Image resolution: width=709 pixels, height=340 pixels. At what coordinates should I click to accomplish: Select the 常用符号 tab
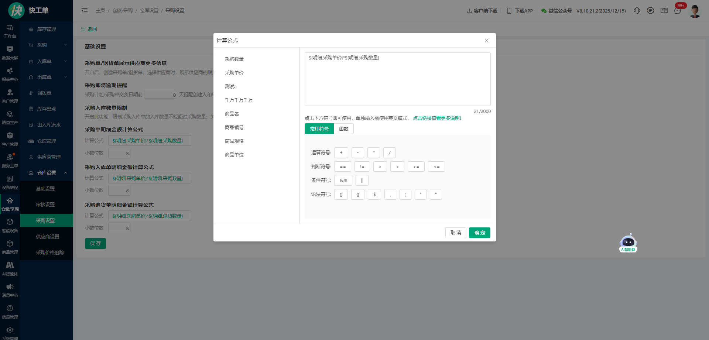(x=319, y=129)
